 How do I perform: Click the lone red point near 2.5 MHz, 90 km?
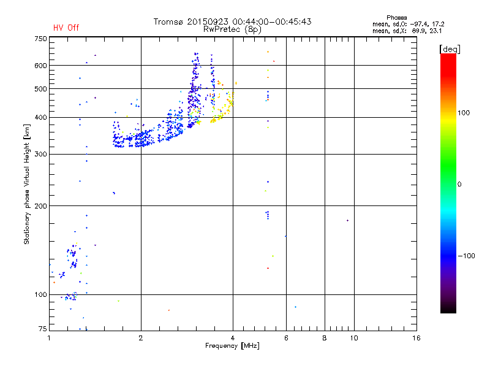[x=169, y=310]
